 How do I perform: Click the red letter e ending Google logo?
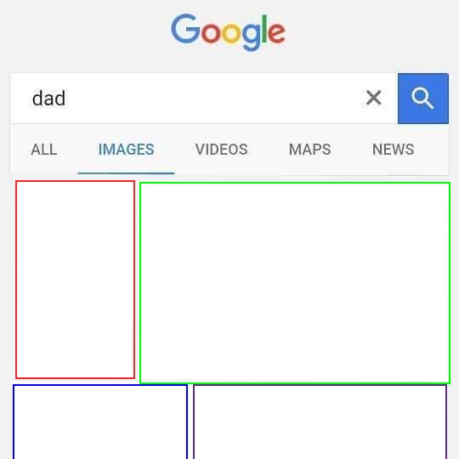(276, 33)
